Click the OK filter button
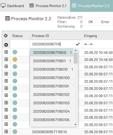 (91, 22)
